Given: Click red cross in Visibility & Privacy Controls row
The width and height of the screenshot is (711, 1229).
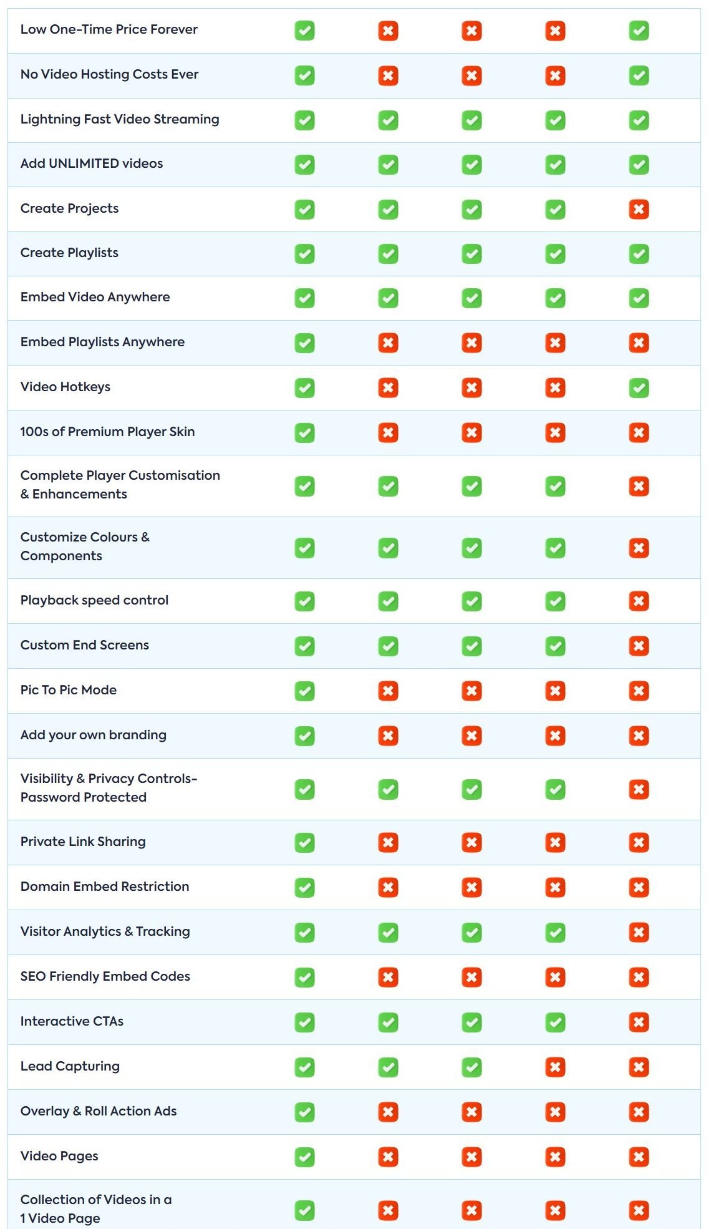Looking at the screenshot, I should pos(639,789).
